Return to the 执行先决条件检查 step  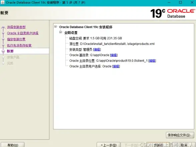pyautogui.click(x=19, y=45)
